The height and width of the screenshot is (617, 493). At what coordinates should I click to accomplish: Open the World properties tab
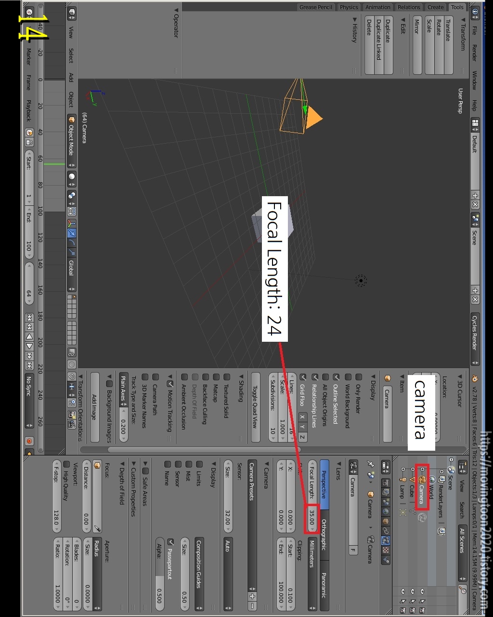click(386, 511)
